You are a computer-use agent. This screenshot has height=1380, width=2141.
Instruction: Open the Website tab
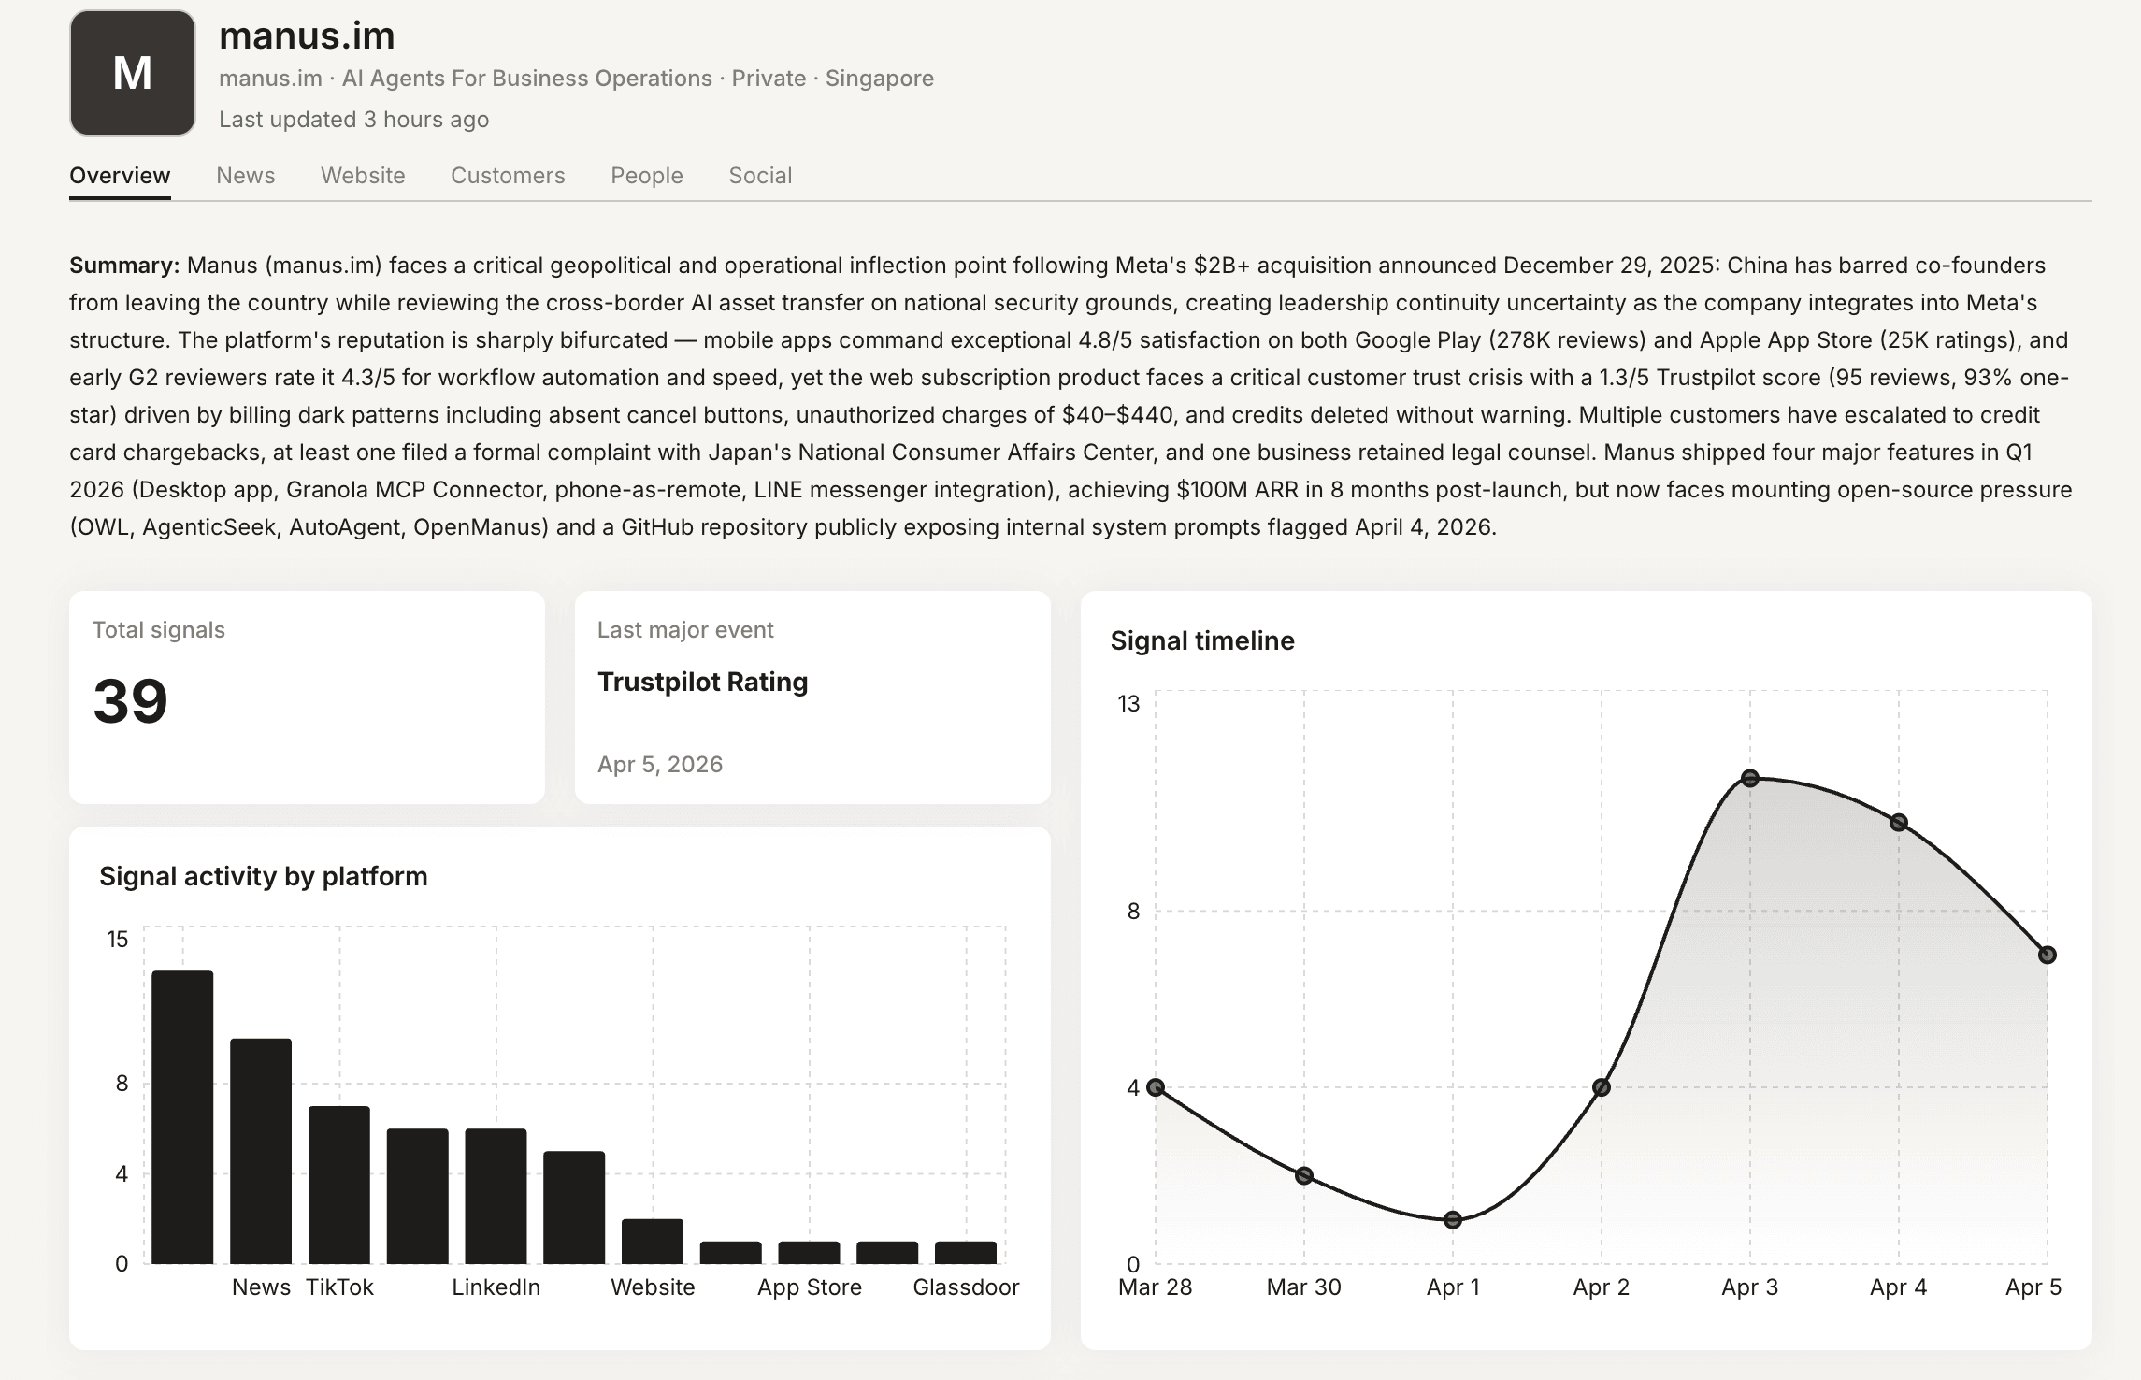tap(363, 176)
